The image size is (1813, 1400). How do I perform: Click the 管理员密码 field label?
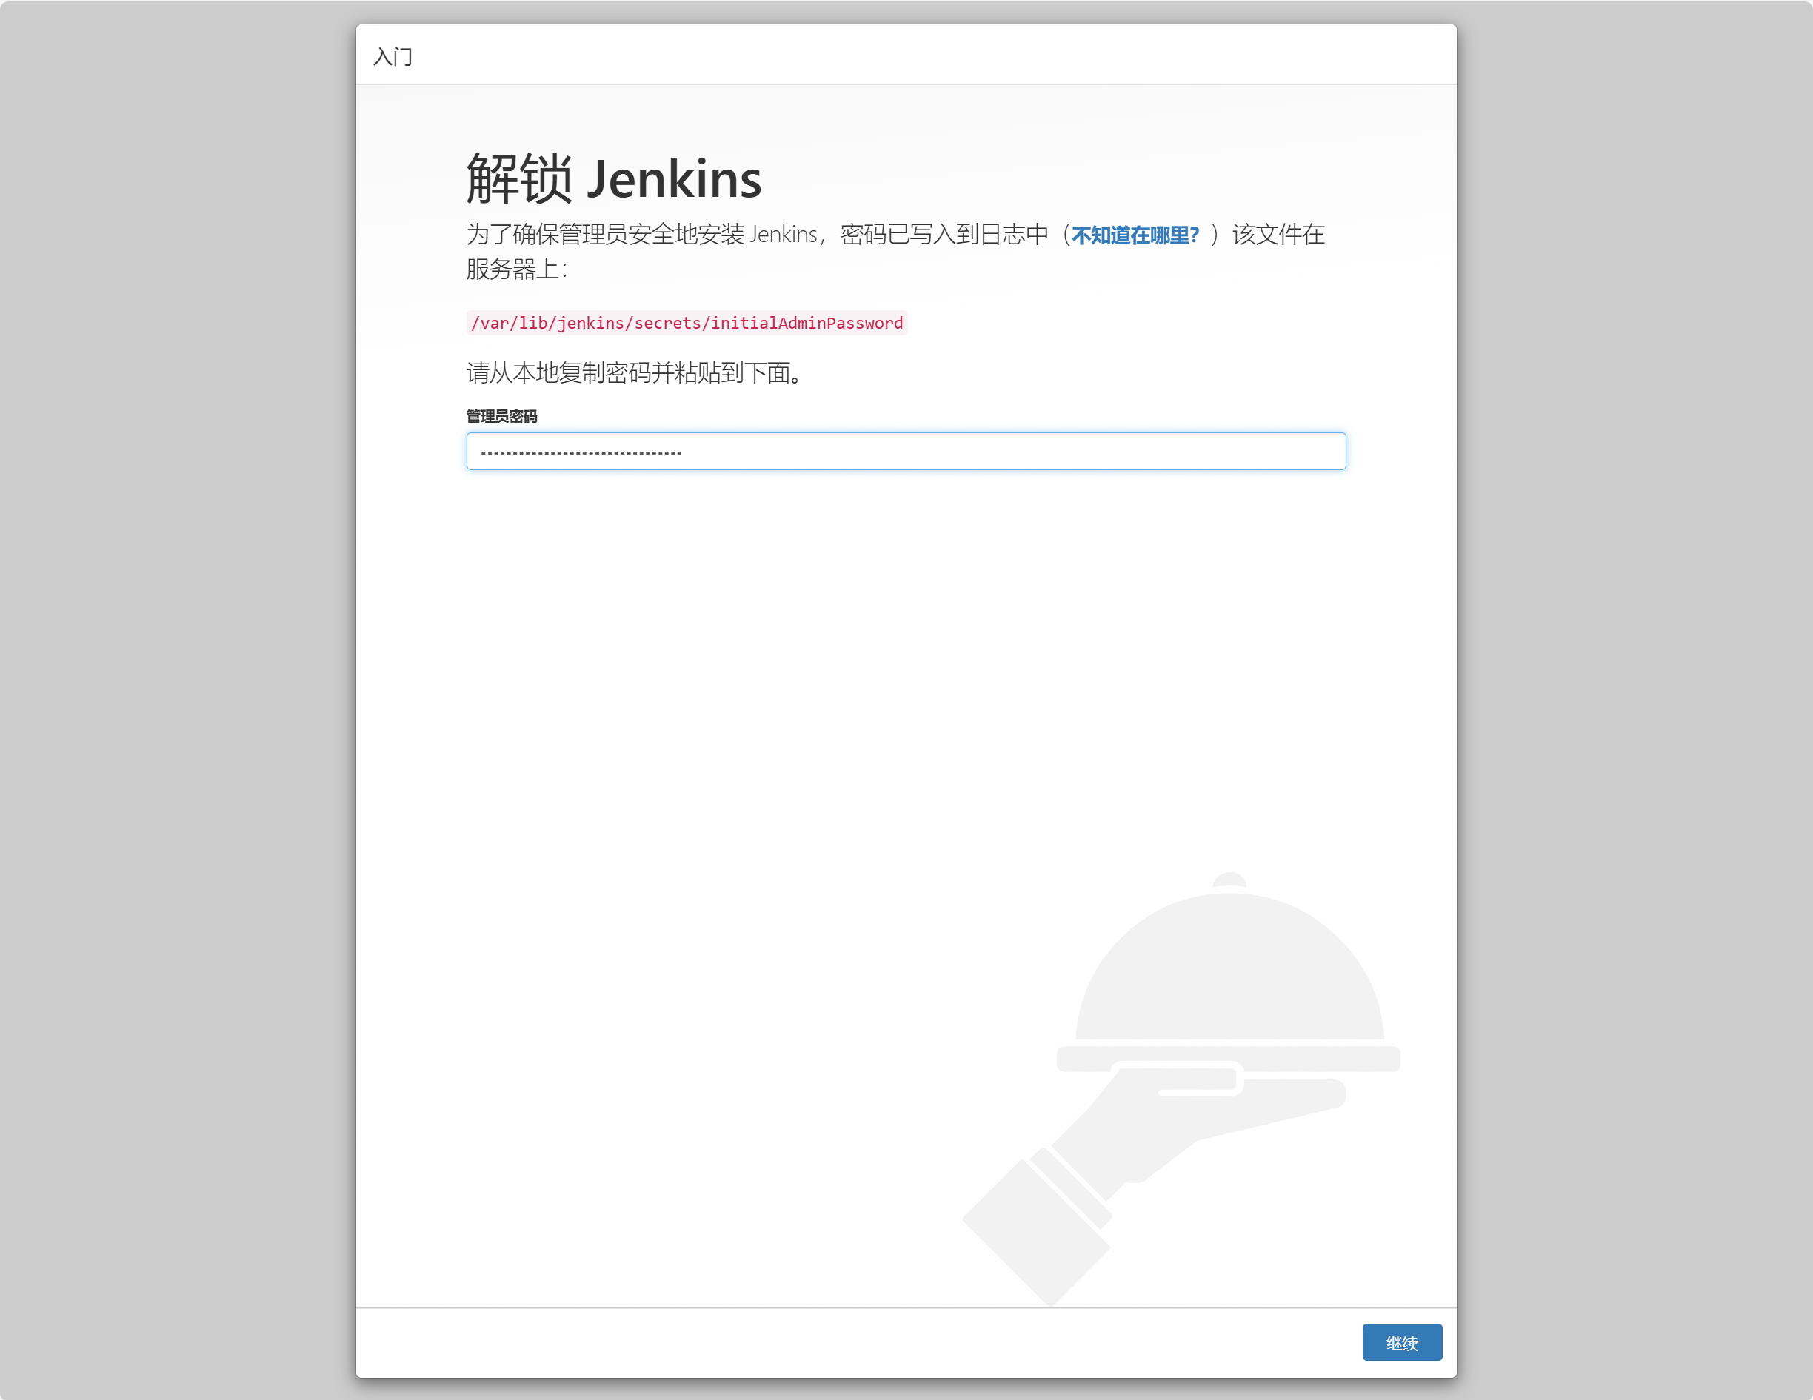tap(501, 416)
